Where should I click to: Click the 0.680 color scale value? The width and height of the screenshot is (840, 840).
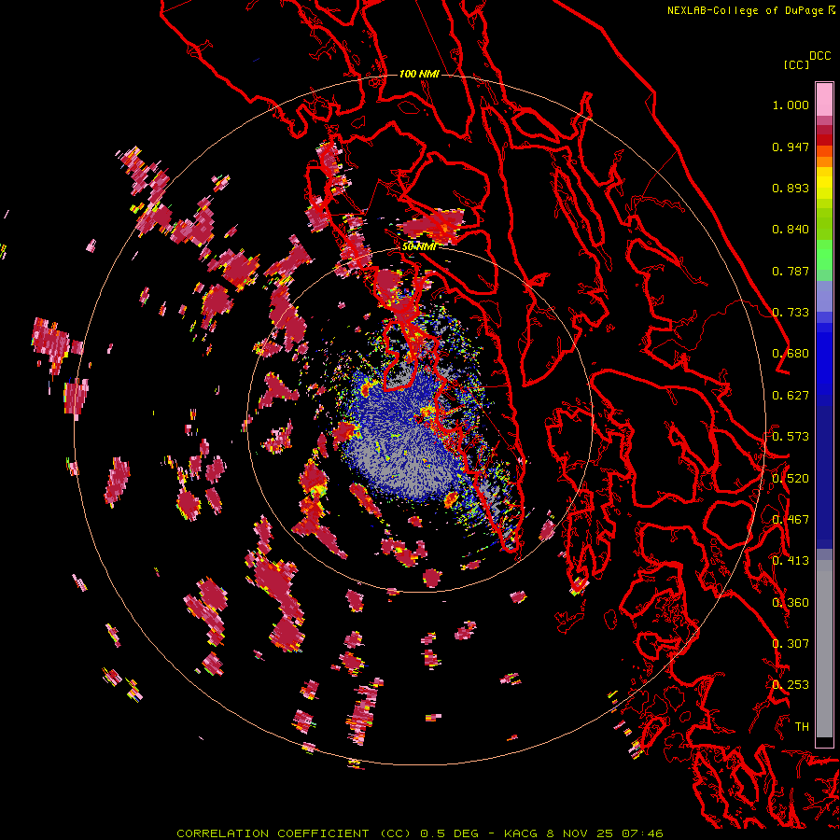click(791, 354)
